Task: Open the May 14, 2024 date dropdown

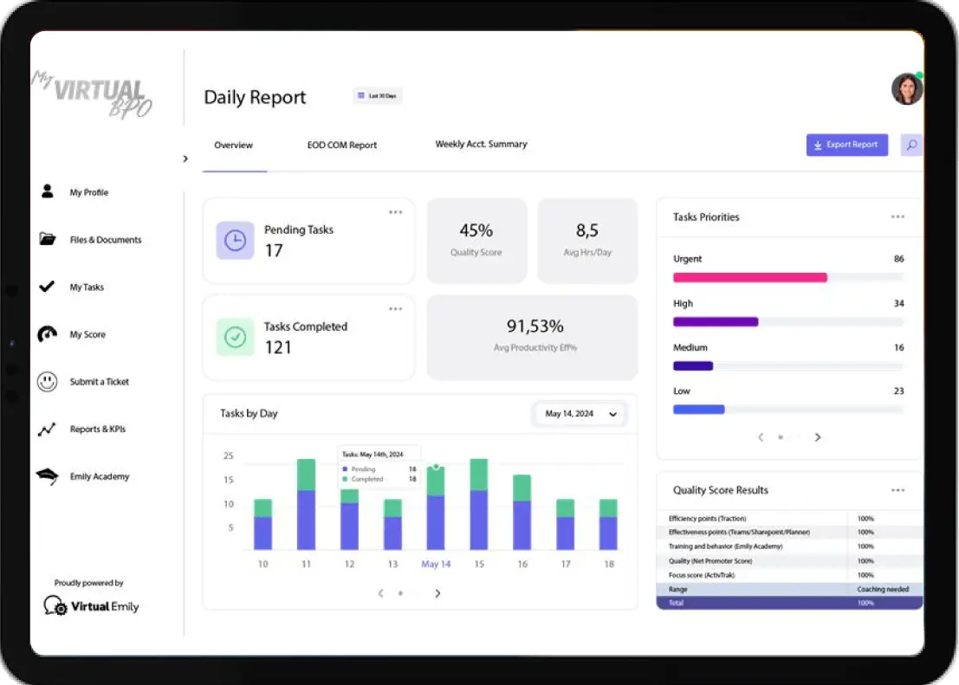Action: click(580, 414)
